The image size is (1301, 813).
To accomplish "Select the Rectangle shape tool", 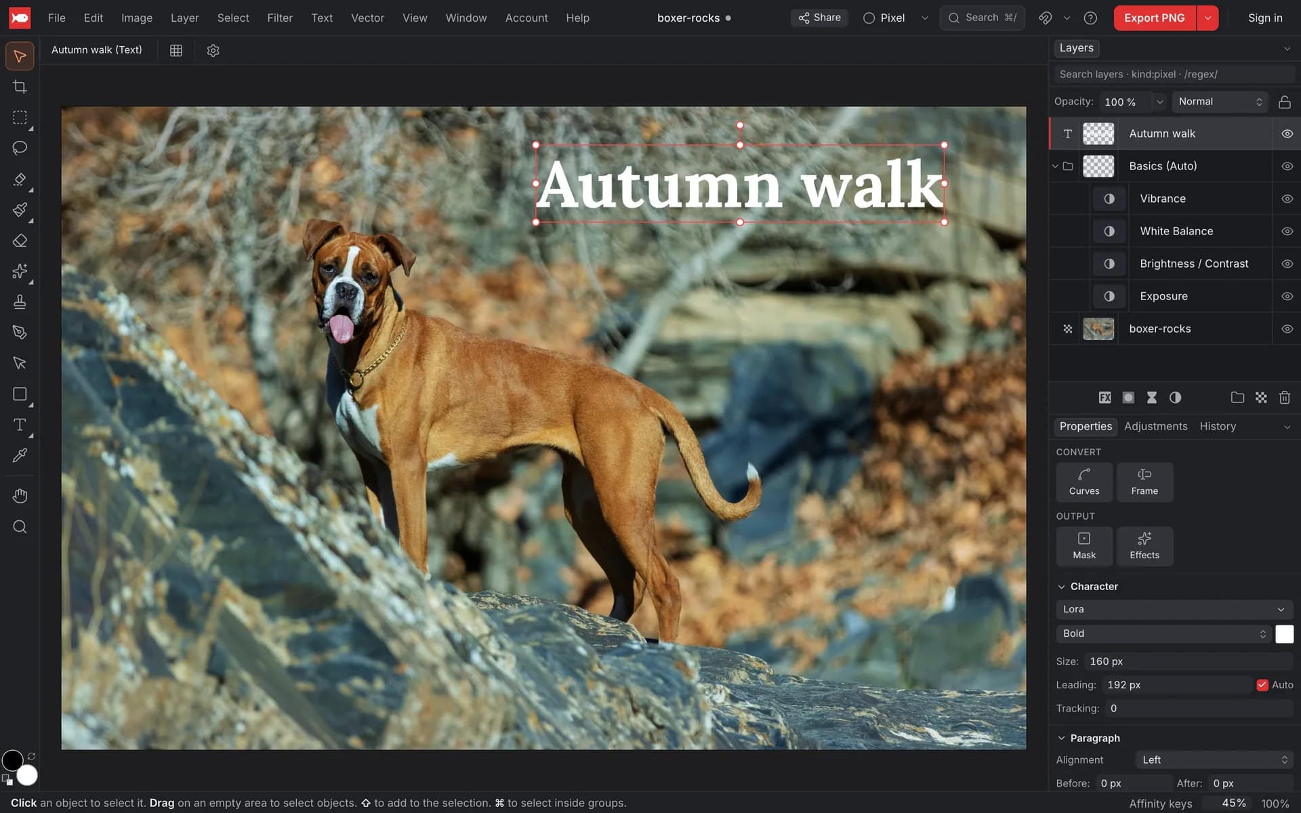I will (20, 394).
